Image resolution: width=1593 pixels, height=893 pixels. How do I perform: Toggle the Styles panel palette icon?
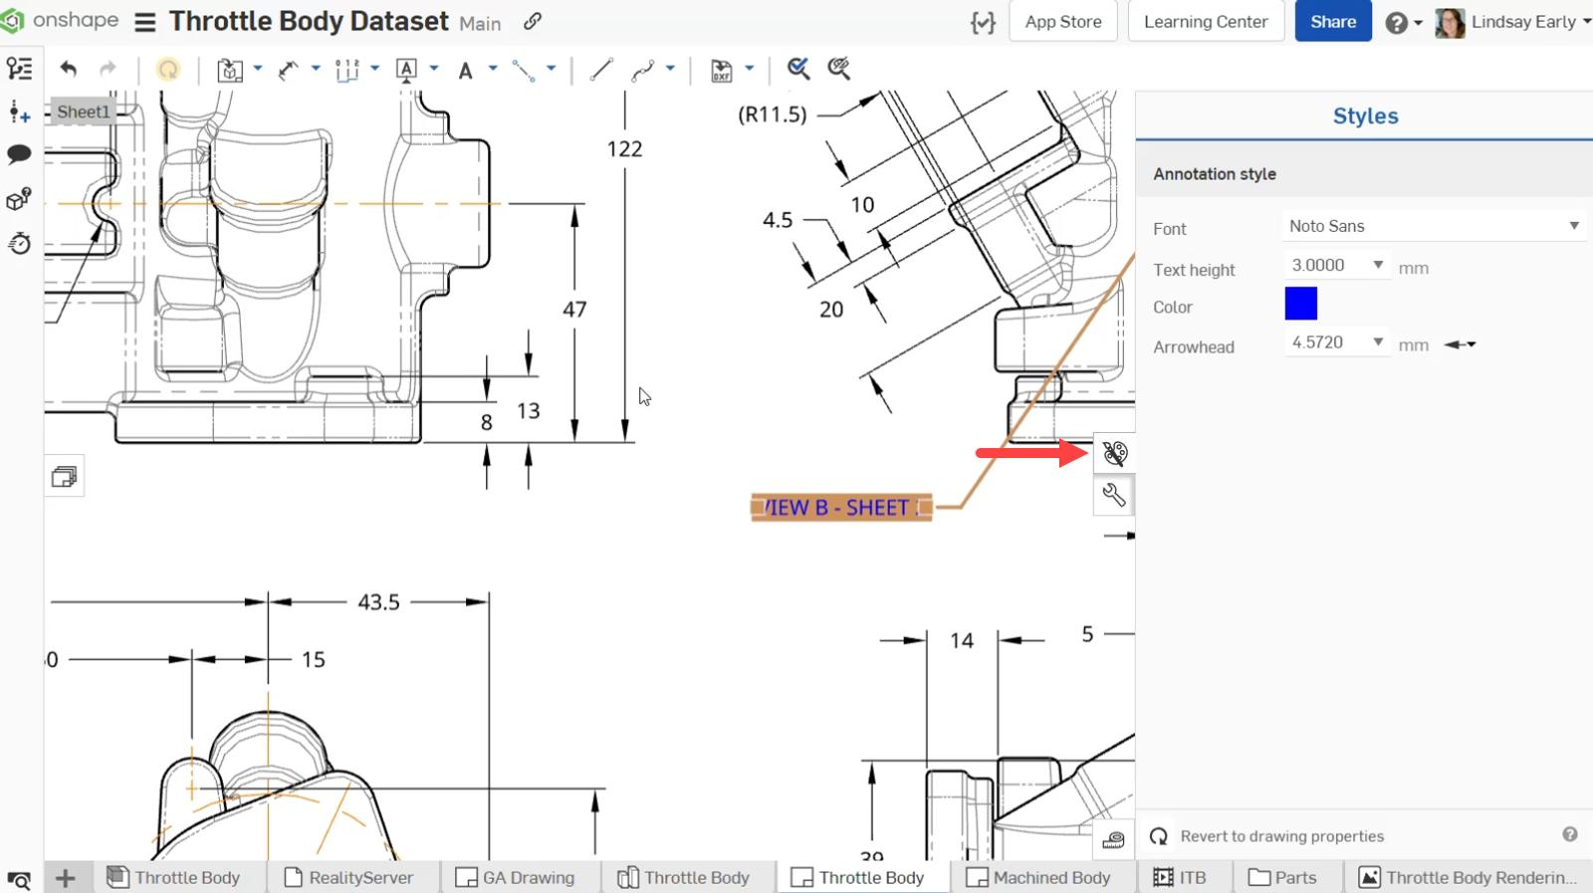coord(1114,454)
